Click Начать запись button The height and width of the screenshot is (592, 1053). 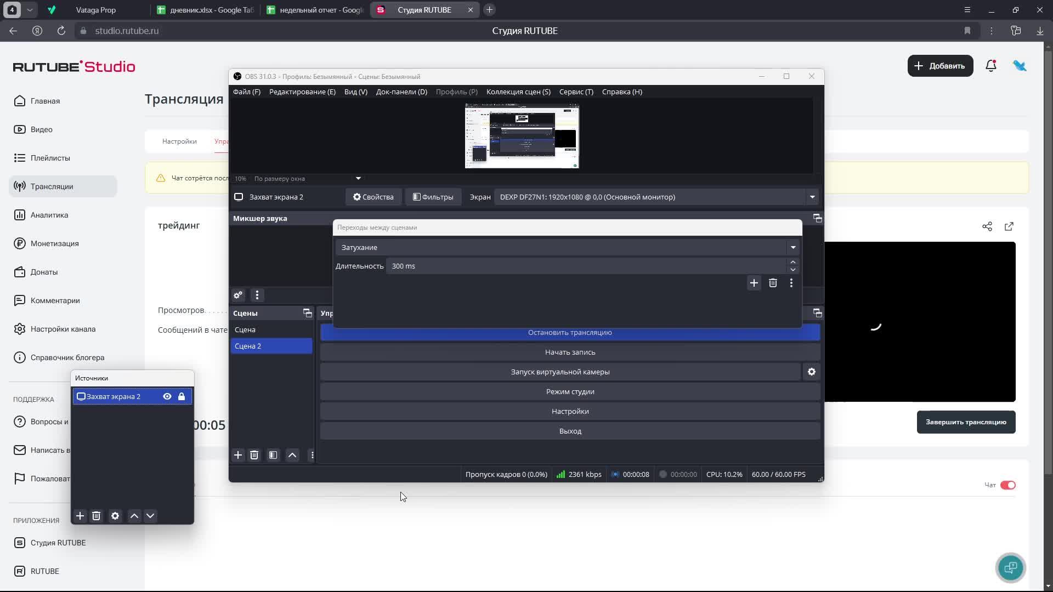click(x=570, y=352)
